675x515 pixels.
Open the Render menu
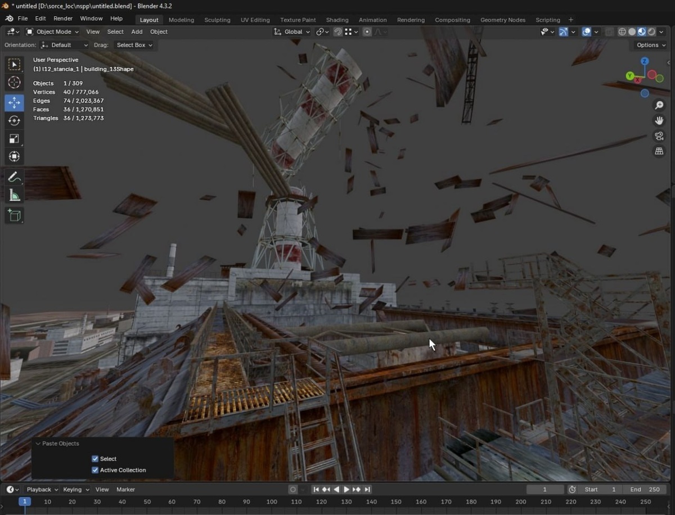pos(63,19)
